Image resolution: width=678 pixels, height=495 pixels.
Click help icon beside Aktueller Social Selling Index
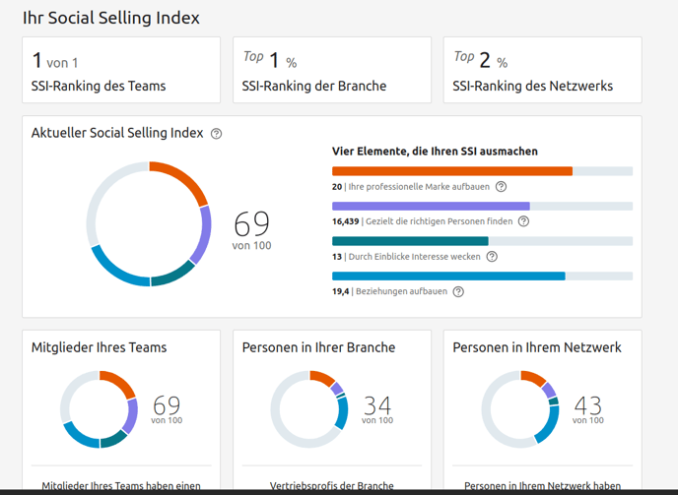click(x=217, y=134)
